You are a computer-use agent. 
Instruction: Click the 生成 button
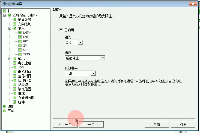pos(157,124)
